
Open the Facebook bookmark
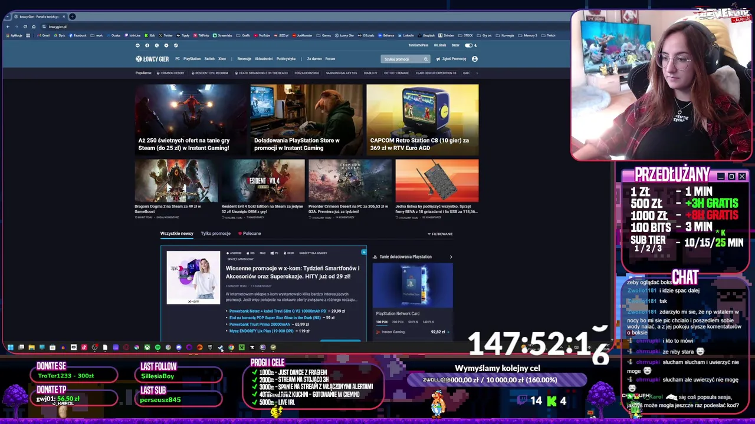point(78,35)
